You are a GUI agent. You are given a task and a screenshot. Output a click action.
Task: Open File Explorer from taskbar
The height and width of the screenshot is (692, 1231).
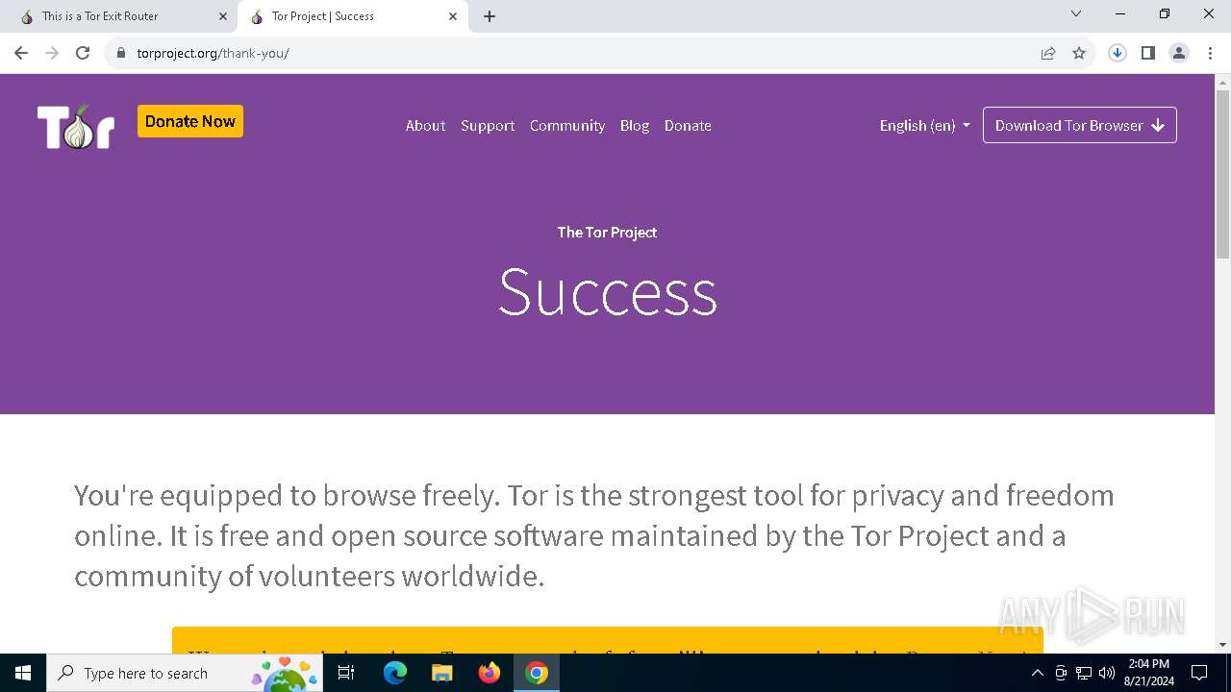(x=442, y=673)
